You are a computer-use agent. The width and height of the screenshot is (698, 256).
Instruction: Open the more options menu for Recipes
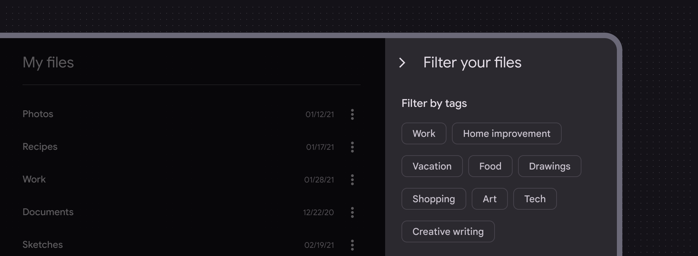(352, 147)
